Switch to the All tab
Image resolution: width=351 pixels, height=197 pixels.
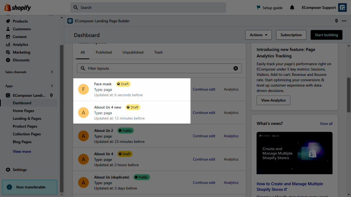pyautogui.click(x=83, y=52)
